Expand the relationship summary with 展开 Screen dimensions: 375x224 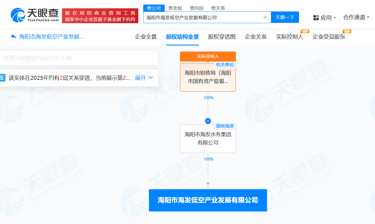pyautogui.click(x=144, y=78)
